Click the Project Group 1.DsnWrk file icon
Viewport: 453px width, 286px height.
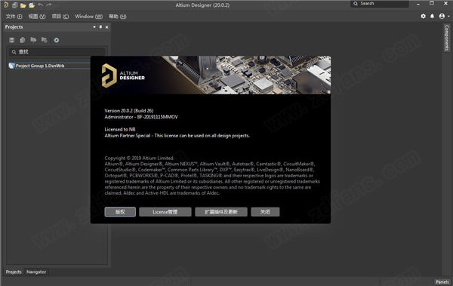11,66
